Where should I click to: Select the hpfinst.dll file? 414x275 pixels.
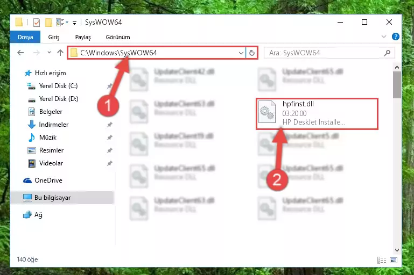[317, 113]
